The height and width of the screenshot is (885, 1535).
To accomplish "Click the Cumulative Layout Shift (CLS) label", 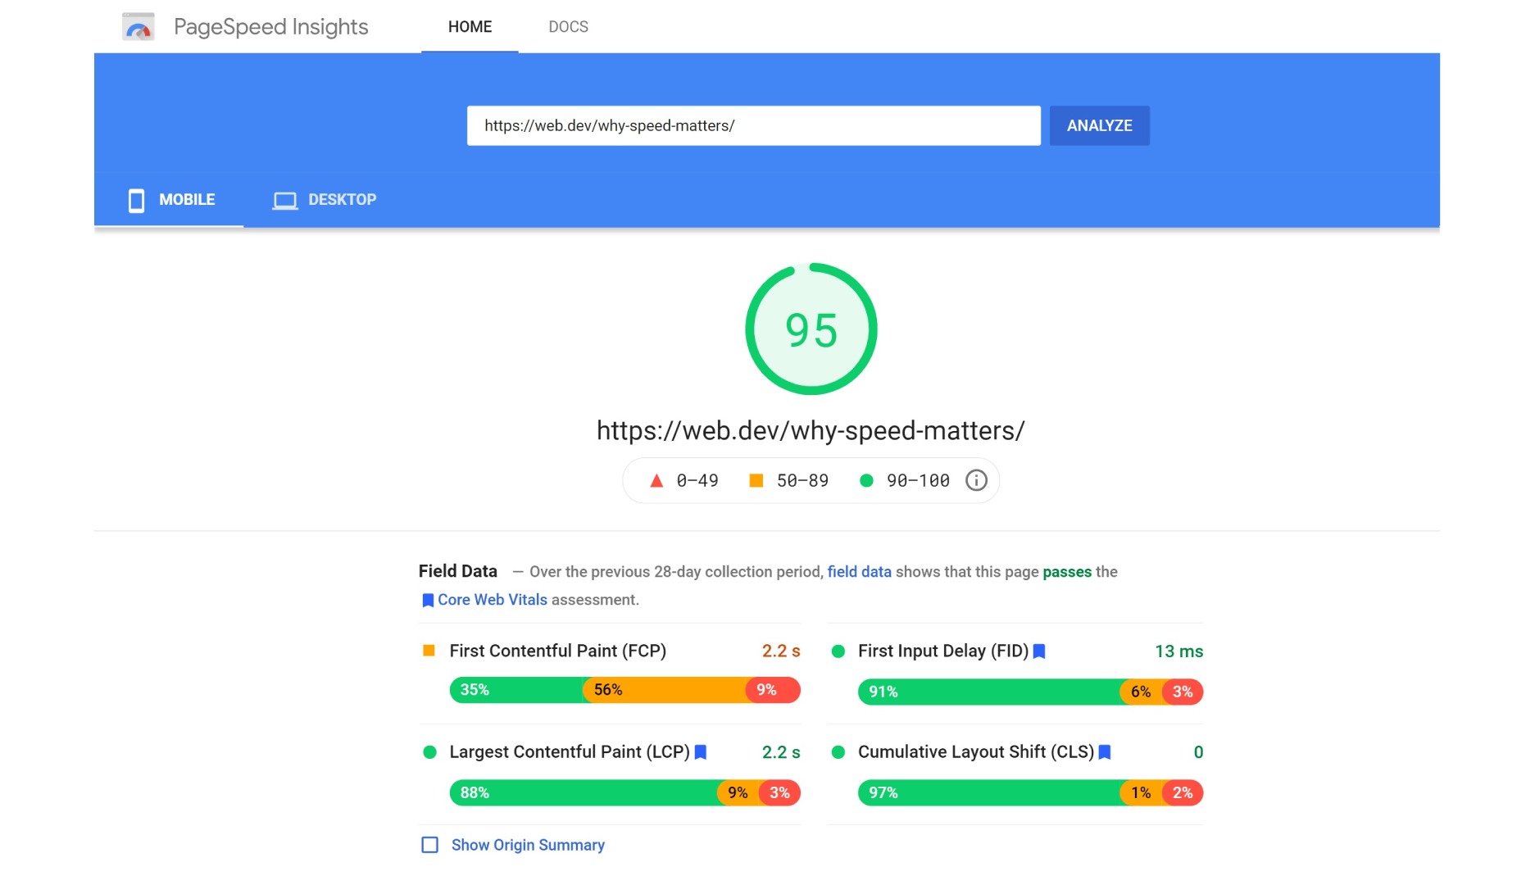I will [x=976, y=752].
